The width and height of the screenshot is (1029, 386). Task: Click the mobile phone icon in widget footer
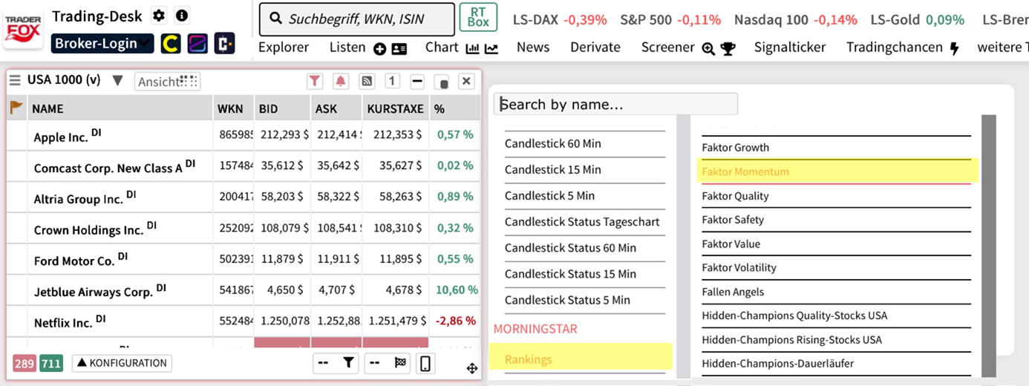(x=425, y=364)
